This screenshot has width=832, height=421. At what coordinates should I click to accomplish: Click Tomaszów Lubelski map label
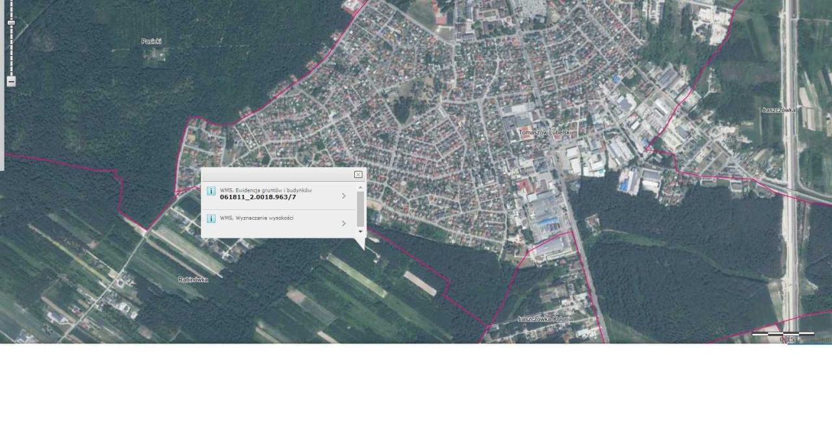pyautogui.click(x=545, y=133)
